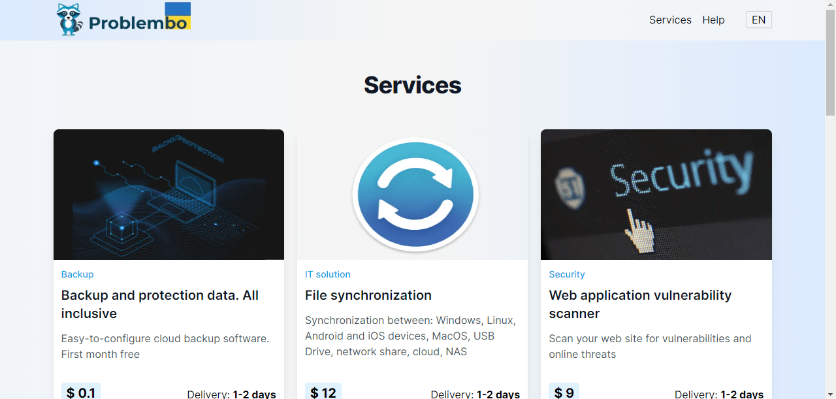Click the Delivery text beside the $ 9 price
This screenshot has width=836, height=399.
(x=719, y=394)
